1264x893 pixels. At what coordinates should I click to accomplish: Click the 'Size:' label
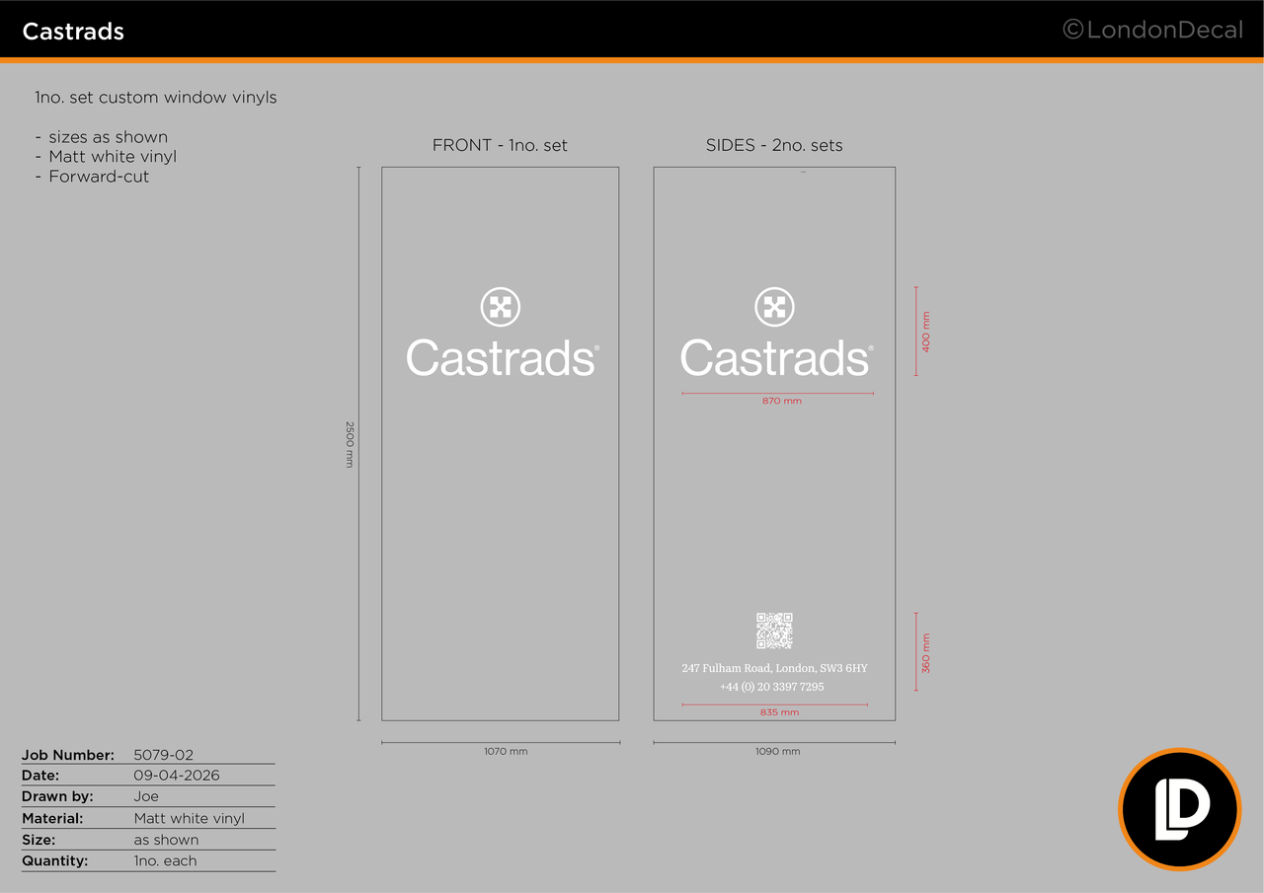39,840
